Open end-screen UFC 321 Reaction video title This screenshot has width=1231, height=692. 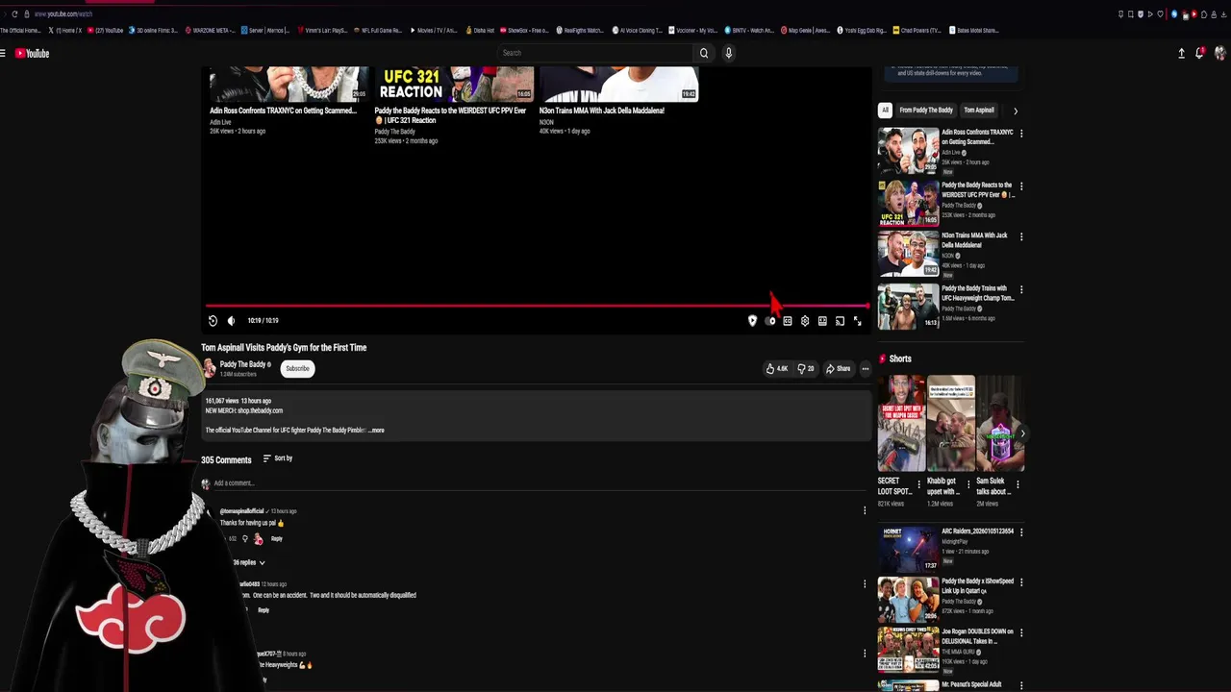(450, 115)
